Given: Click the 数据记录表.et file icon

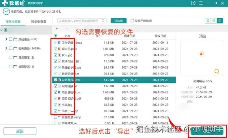Looking at the screenshot, I should click(59, 74).
